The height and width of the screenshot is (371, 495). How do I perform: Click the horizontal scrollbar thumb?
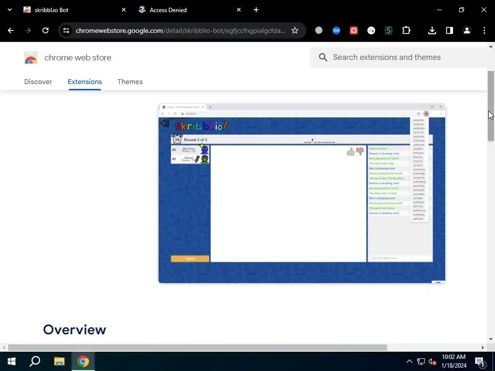[x=198, y=347]
